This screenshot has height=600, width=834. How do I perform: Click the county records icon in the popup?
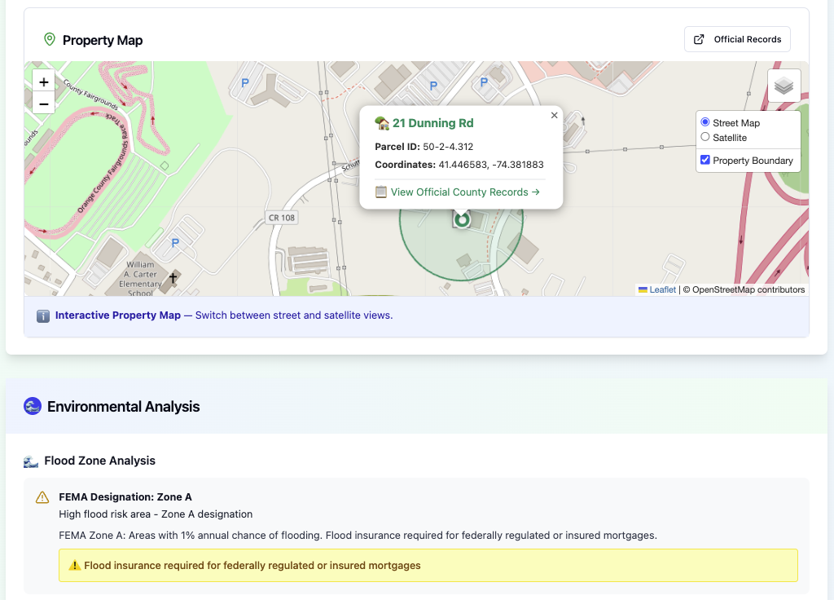coord(380,192)
